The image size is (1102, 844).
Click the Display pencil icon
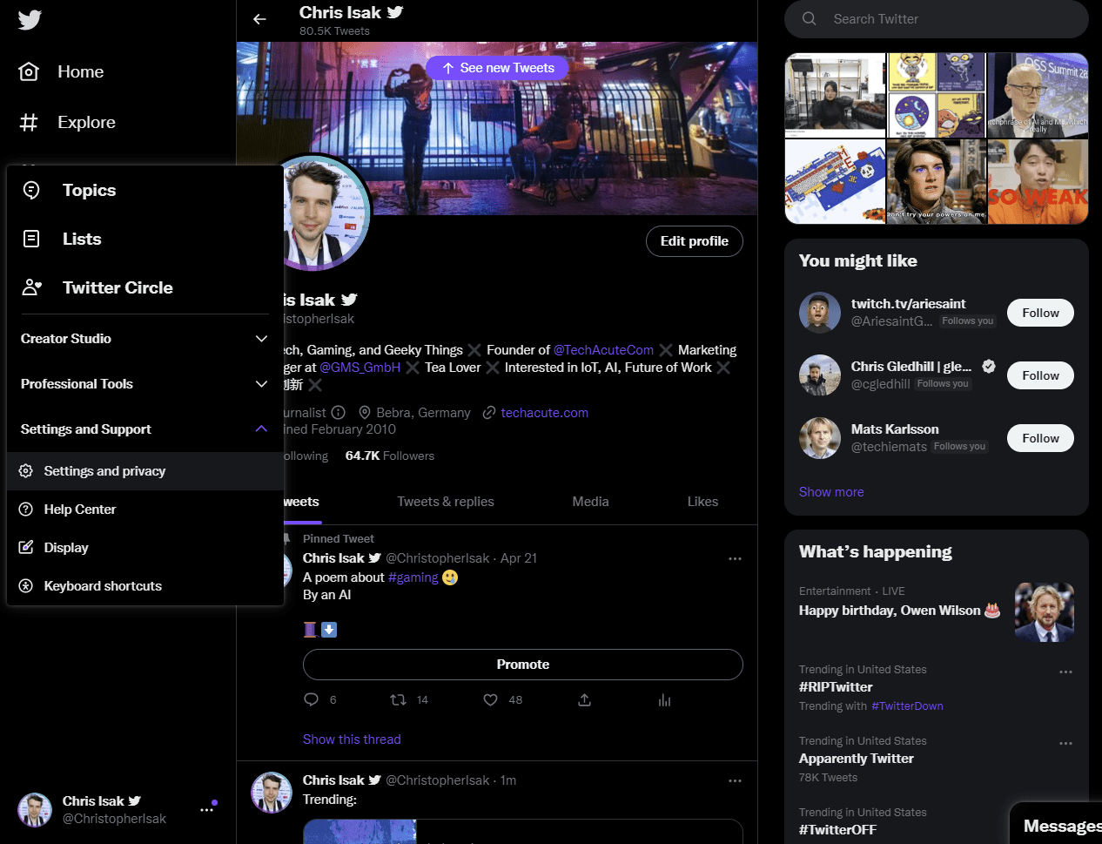point(26,548)
